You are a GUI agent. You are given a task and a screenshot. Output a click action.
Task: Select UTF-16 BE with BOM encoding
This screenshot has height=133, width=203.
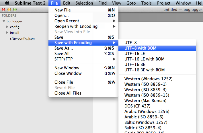[157, 70]
